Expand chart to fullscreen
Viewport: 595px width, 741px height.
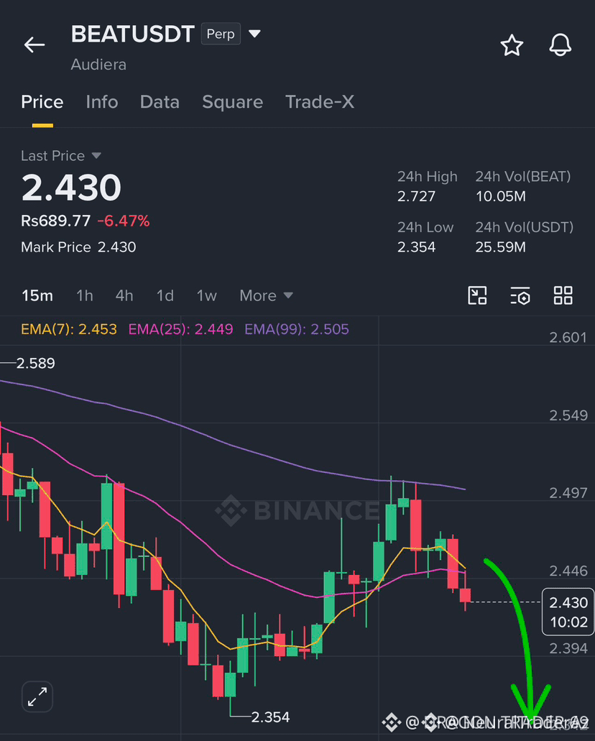tap(37, 696)
